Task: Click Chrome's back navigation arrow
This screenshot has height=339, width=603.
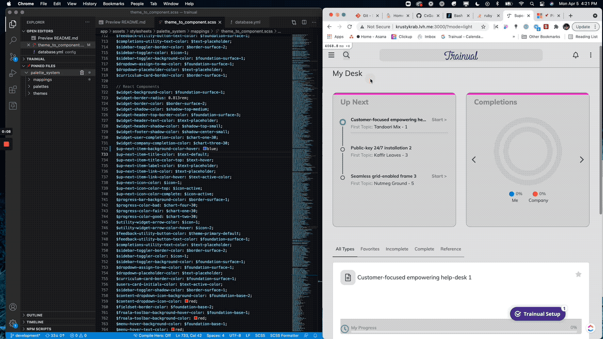Action: (x=329, y=27)
